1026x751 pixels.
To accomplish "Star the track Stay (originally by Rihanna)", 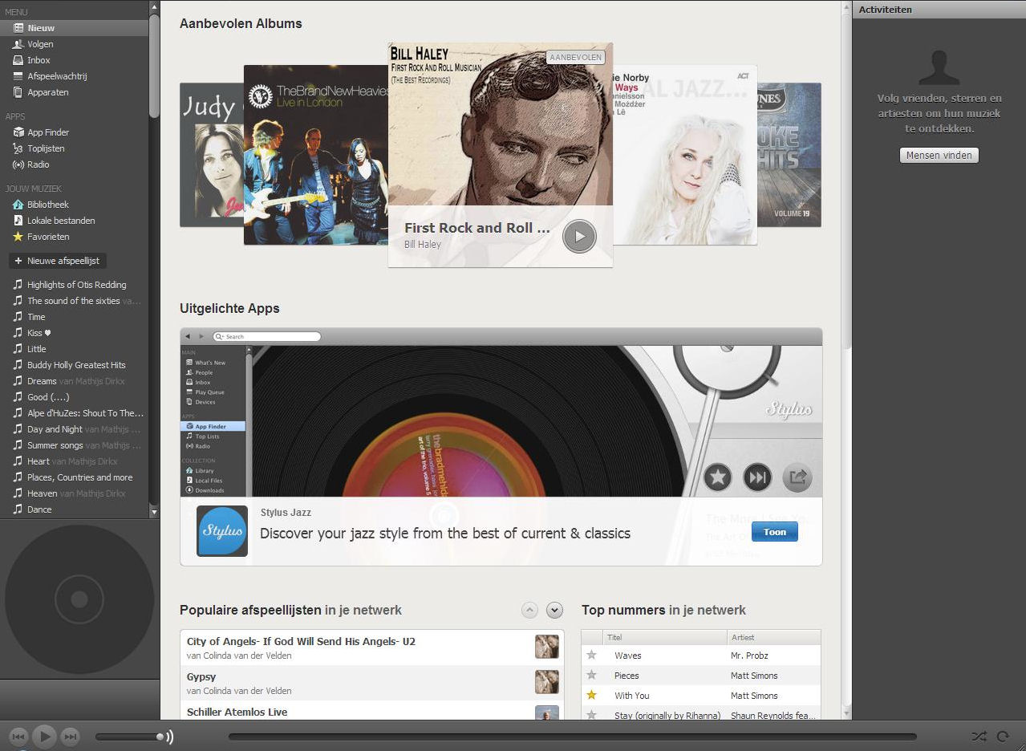I will click(592, 714).
